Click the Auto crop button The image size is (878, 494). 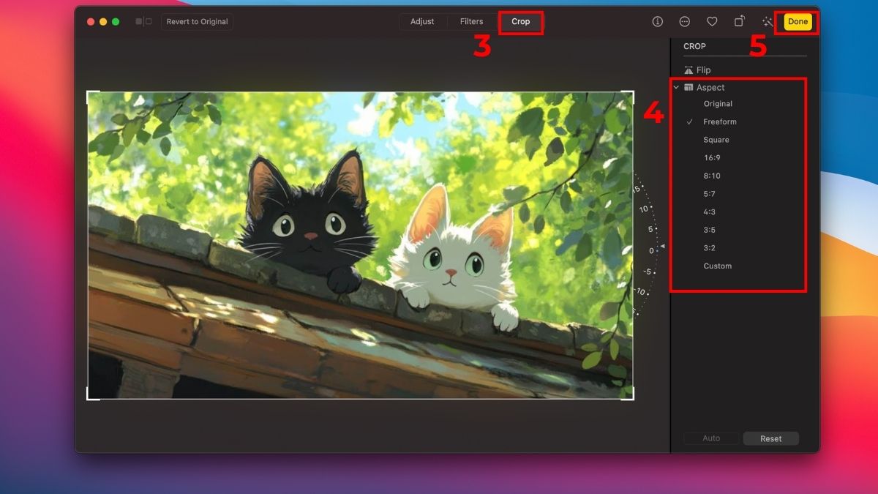tap(711, 438)
